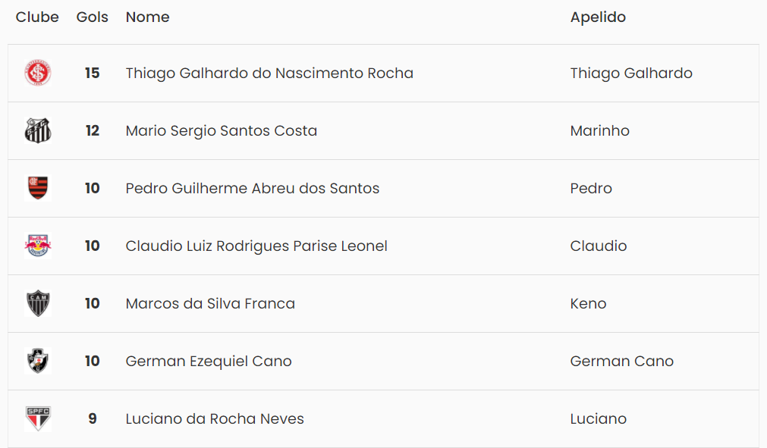This screenshot has width=767, height=448.
Task: Click Thiago Galhardo's 15 goals value
Action: coord(92,74)
